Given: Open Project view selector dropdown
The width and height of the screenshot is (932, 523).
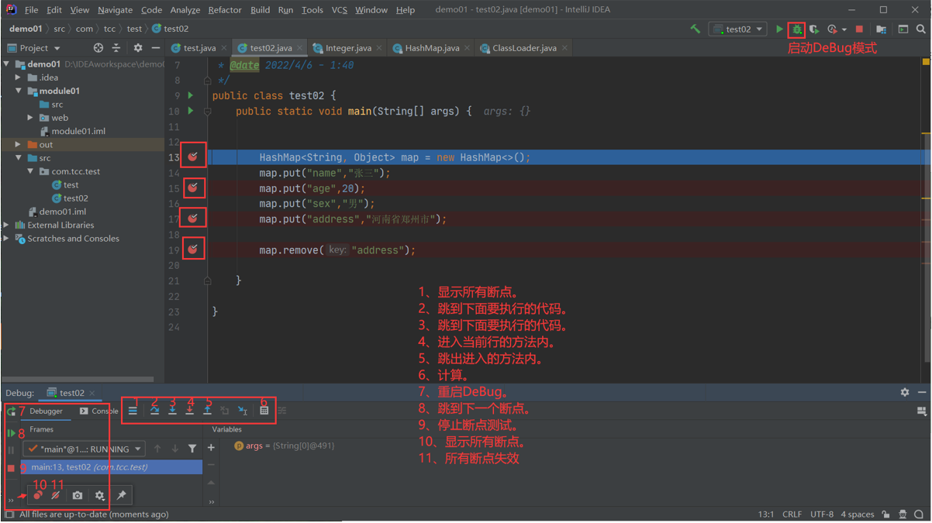Looking at the screenshot, I should coord(34,48).
